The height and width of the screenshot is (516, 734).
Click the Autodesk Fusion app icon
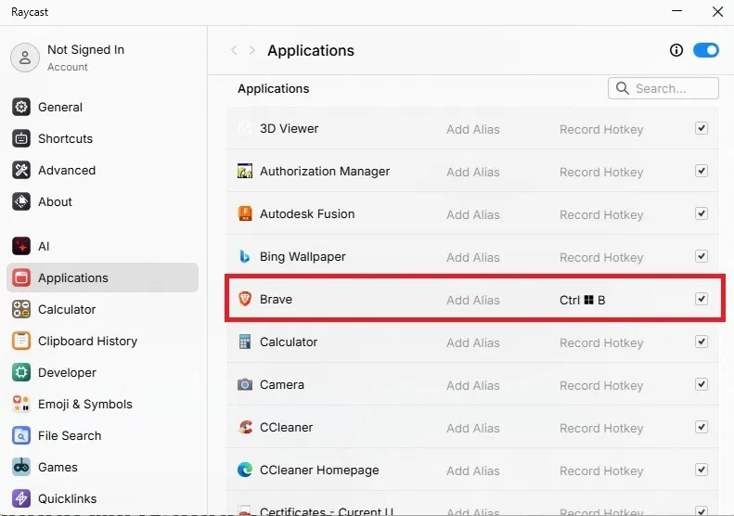point(245,214)
